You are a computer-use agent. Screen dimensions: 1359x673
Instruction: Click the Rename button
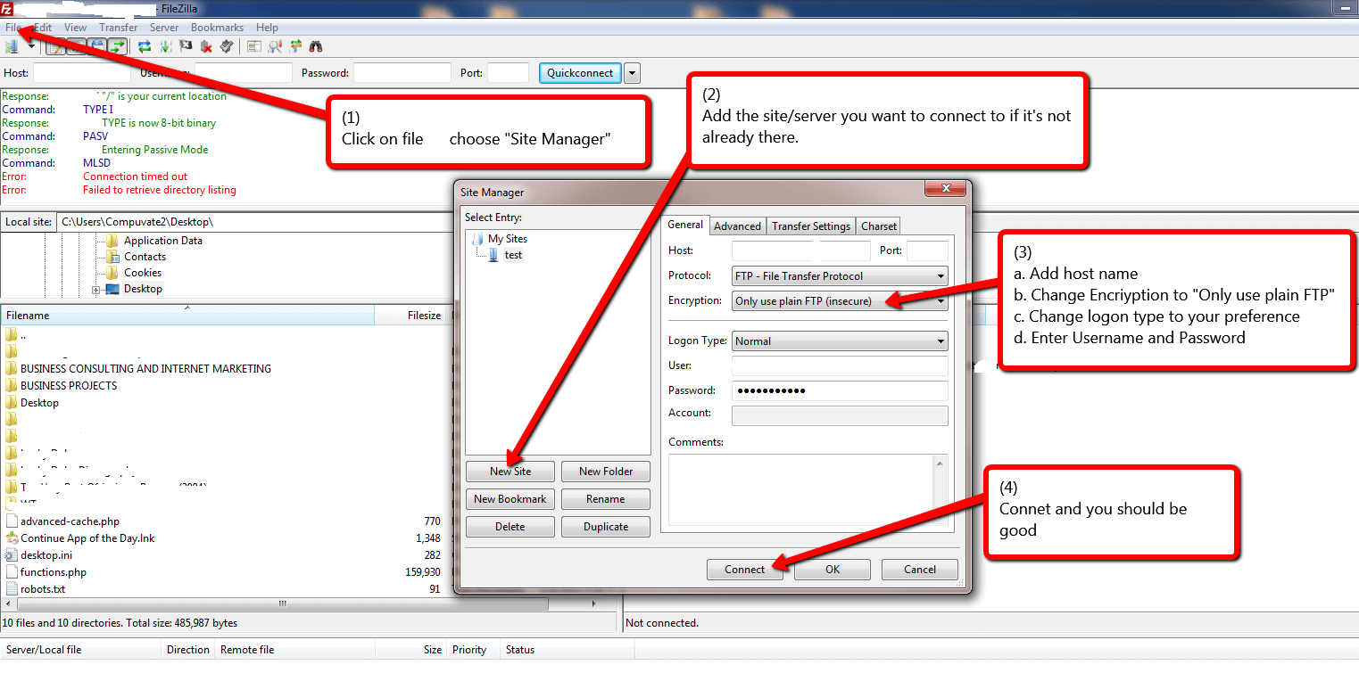click(x=606, y=499)
